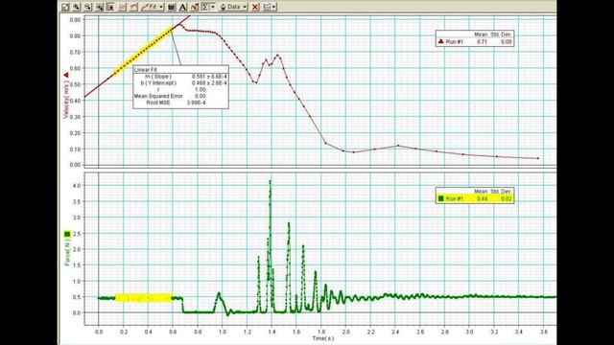Open the statistics options dropdown arrow
The image size is (614, 345).
(213, 7)
